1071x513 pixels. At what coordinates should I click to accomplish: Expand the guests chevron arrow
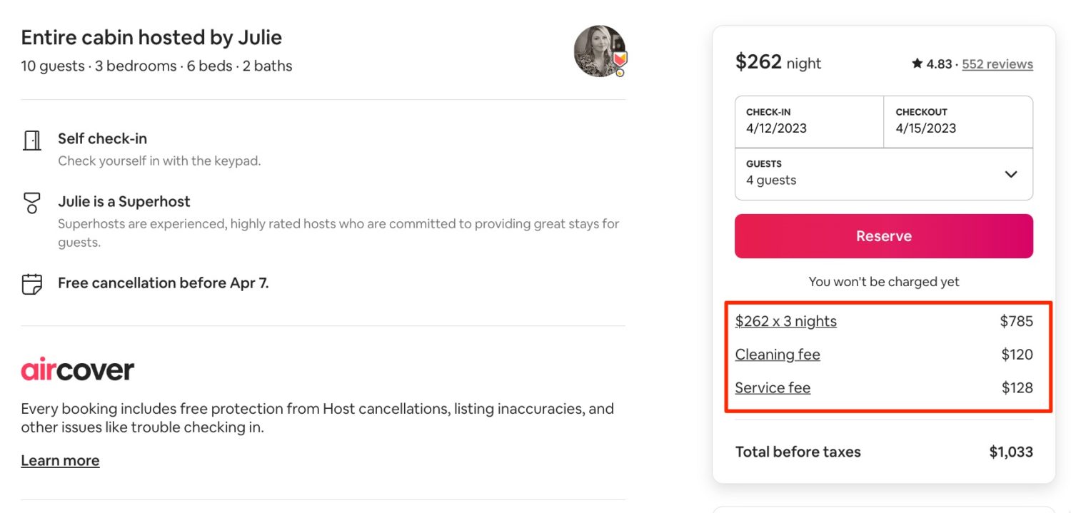click(x=1011, y=173)
